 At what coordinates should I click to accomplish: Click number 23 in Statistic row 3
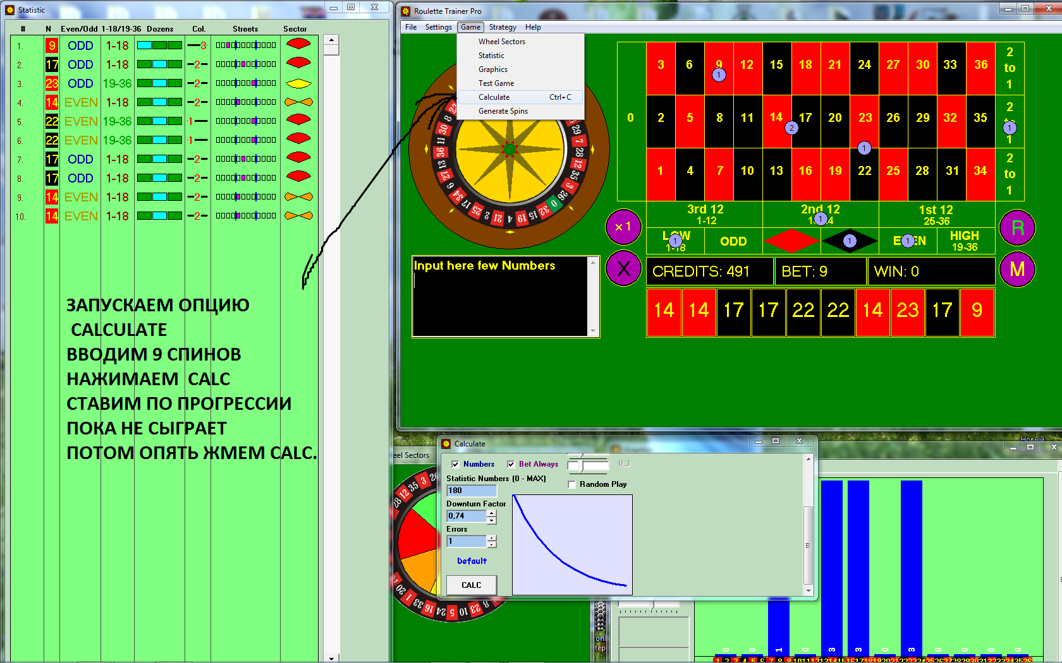point(52,83)
